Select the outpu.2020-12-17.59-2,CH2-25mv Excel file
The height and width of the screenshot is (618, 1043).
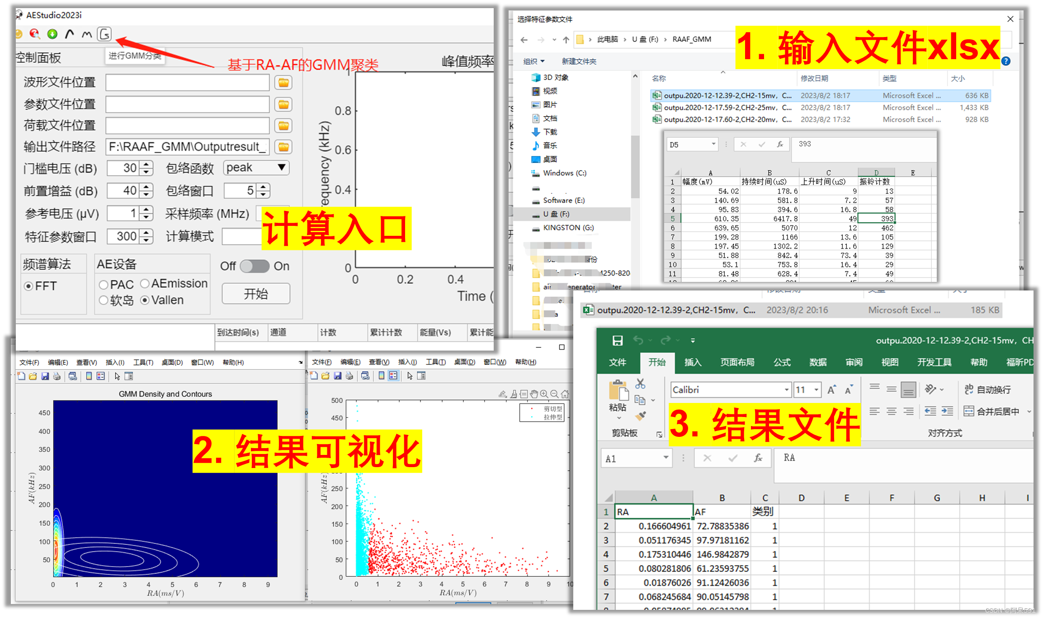[727, 108]
